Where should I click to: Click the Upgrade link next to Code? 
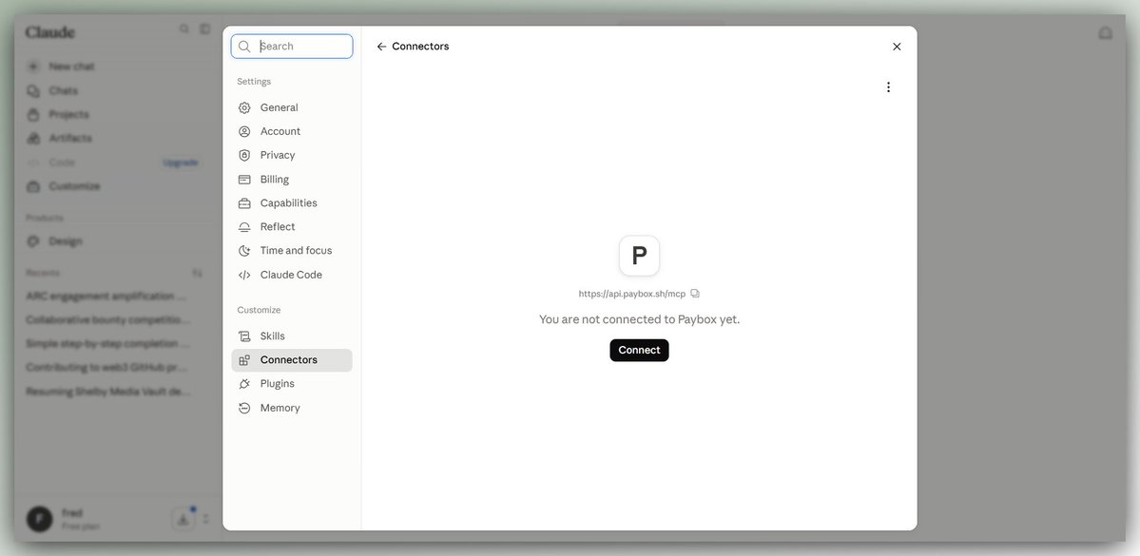tap(181, 163)
